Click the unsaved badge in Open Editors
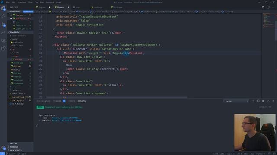The image size is (277, 155). [x=28, y=12]
